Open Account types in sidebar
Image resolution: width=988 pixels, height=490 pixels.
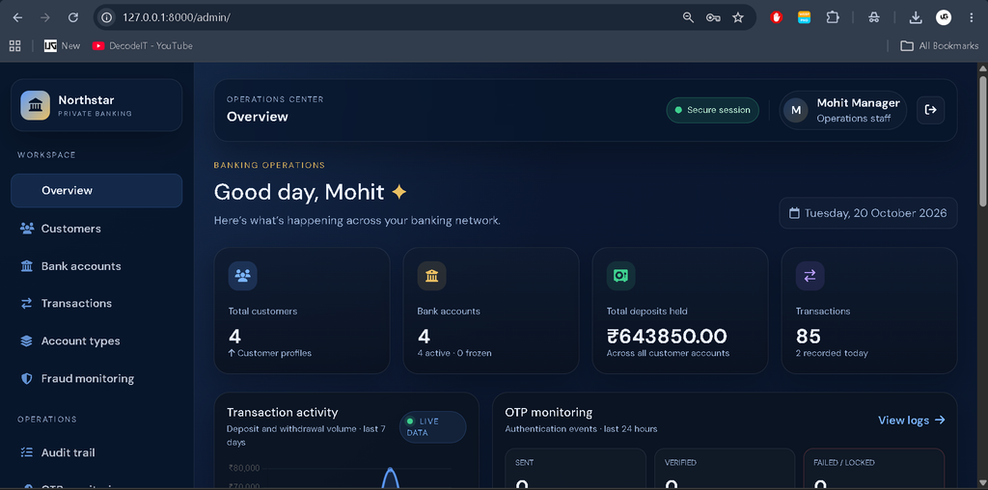[x=96, y=341]
